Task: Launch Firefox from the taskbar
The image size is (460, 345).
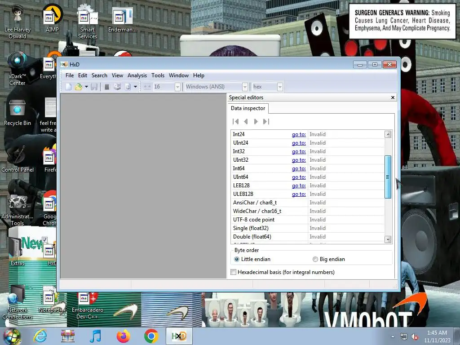Action: (x=123, y=336)
